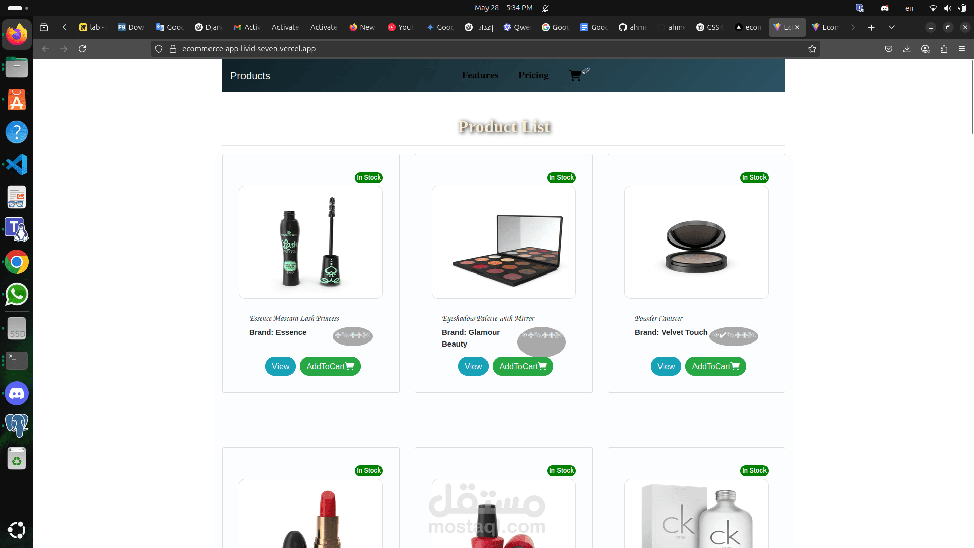Click the Features nav link

click(480, 75)
